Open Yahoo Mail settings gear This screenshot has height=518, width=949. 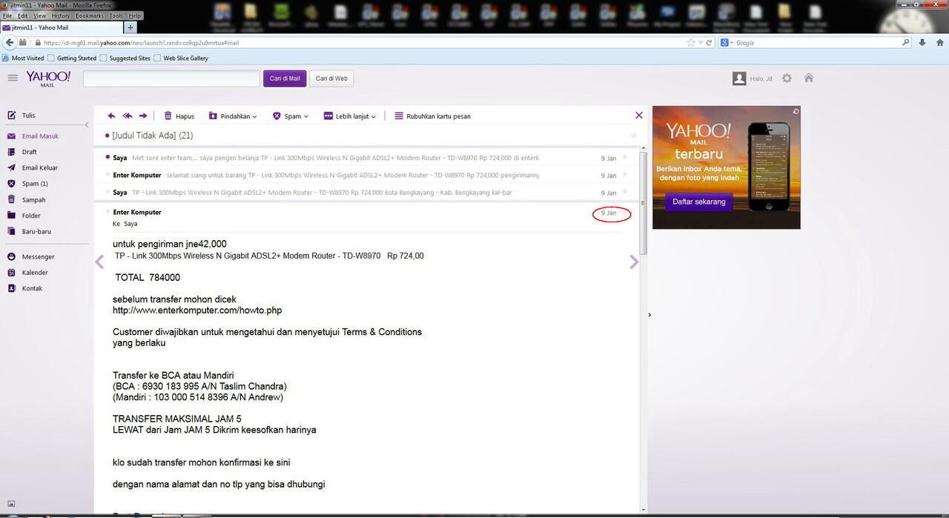(787, 78)
